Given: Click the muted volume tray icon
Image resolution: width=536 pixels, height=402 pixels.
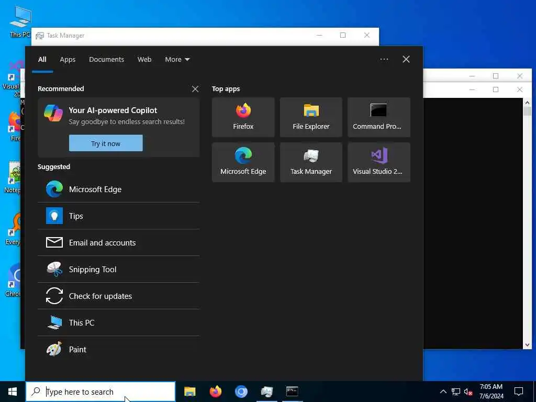Looking at the screenshot, I should tap(468, 392).
